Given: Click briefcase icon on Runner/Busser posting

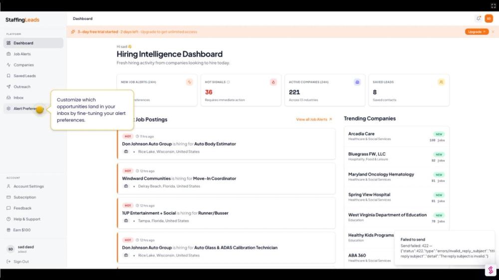Looking at the screenshot, I should [x=126, y=221].
